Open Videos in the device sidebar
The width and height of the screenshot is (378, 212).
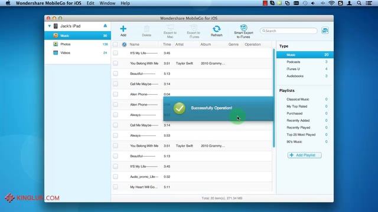click(77, 52)
